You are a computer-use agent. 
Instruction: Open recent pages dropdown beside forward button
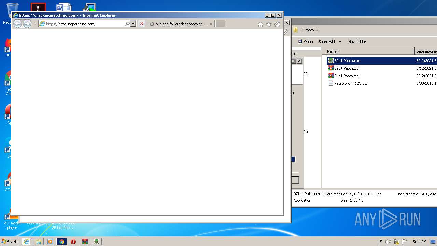click(34, 24)
